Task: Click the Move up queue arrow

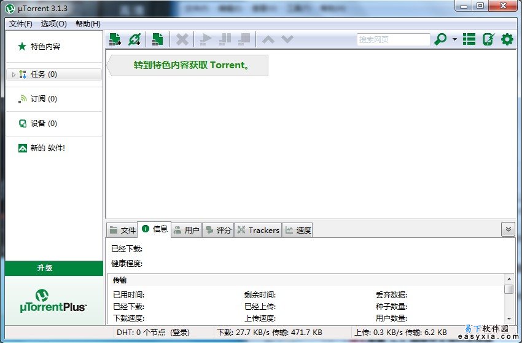Action: 268,39
